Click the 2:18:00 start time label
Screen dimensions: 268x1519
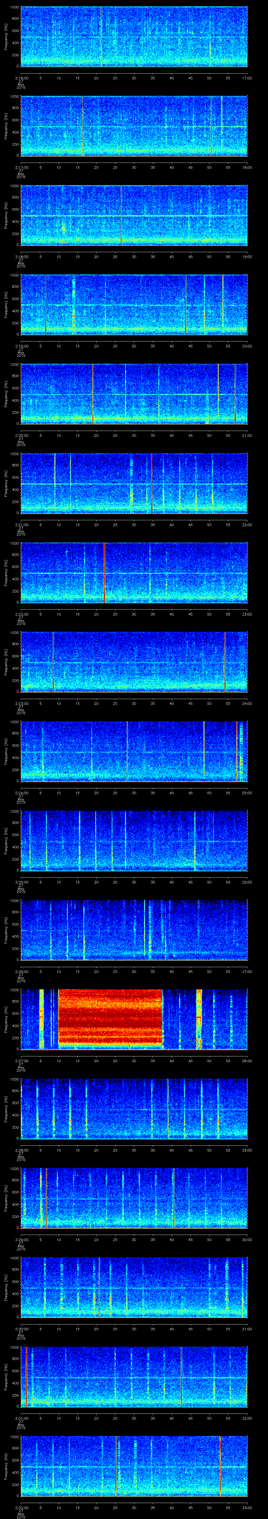point(21,256)
